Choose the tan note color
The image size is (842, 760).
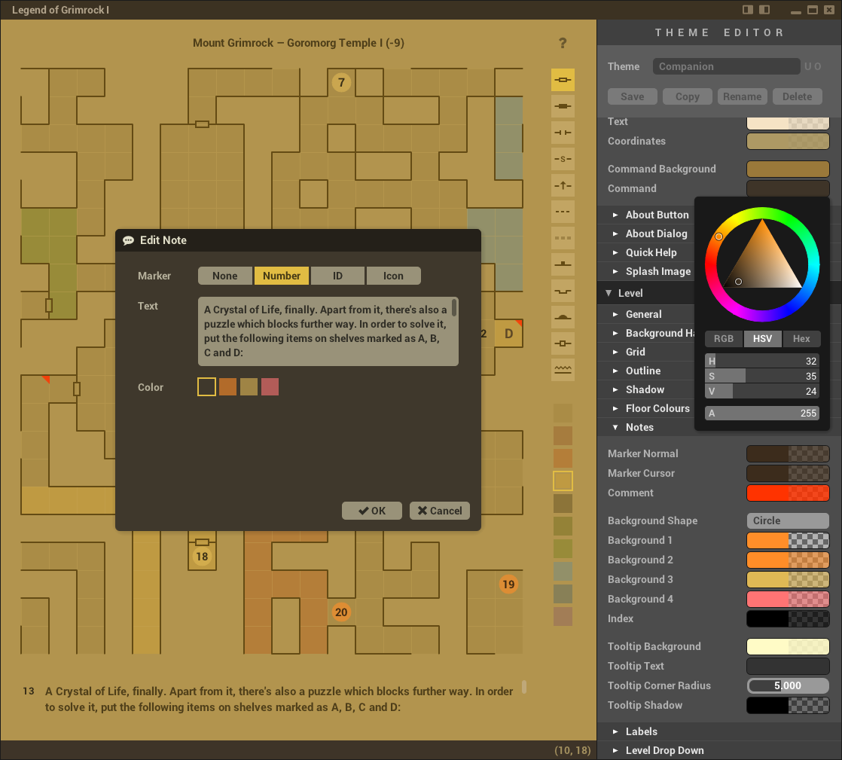point(249,386)
